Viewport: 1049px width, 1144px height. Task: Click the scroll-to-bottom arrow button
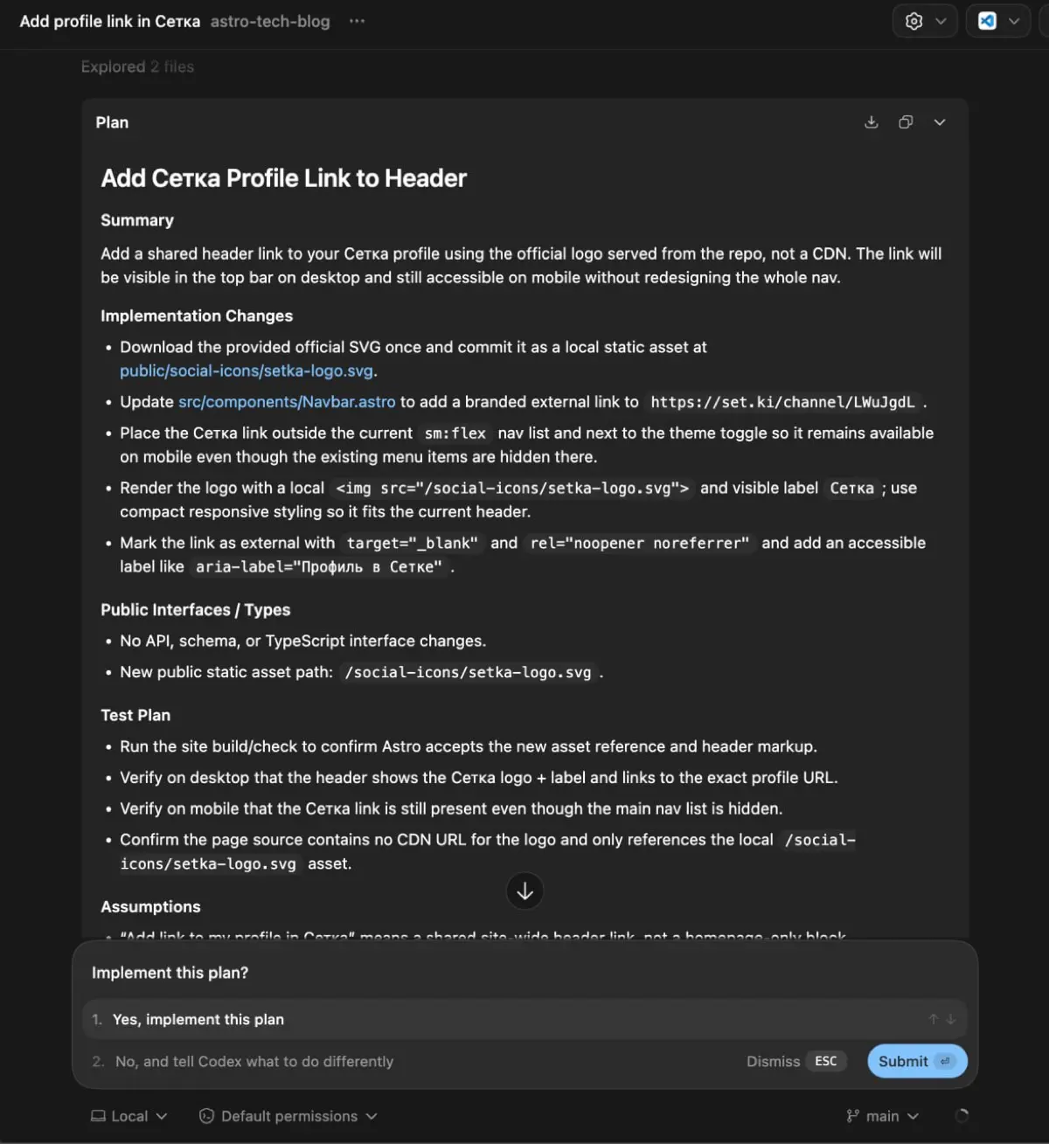point(524,891)
